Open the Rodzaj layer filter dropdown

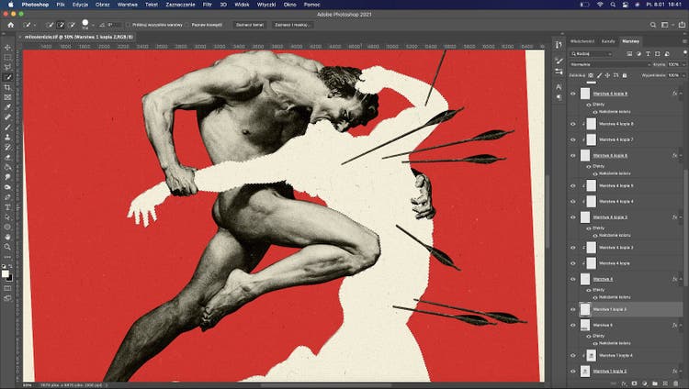[592, 53]
